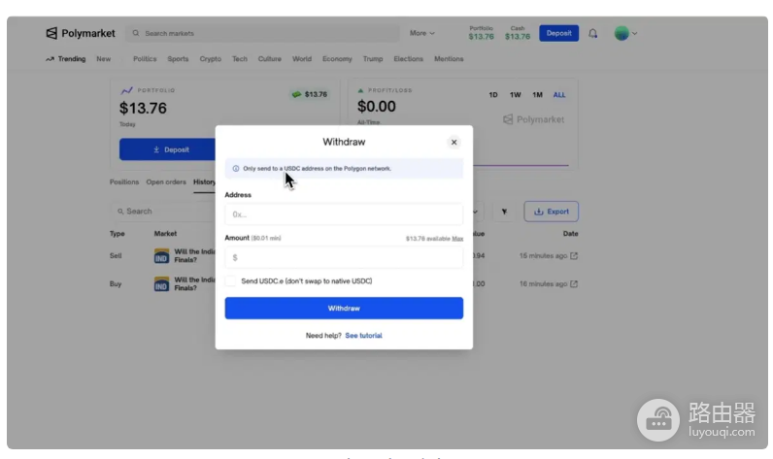Click the Address input field
Screen dimensions: 773x459
(344, 214)
